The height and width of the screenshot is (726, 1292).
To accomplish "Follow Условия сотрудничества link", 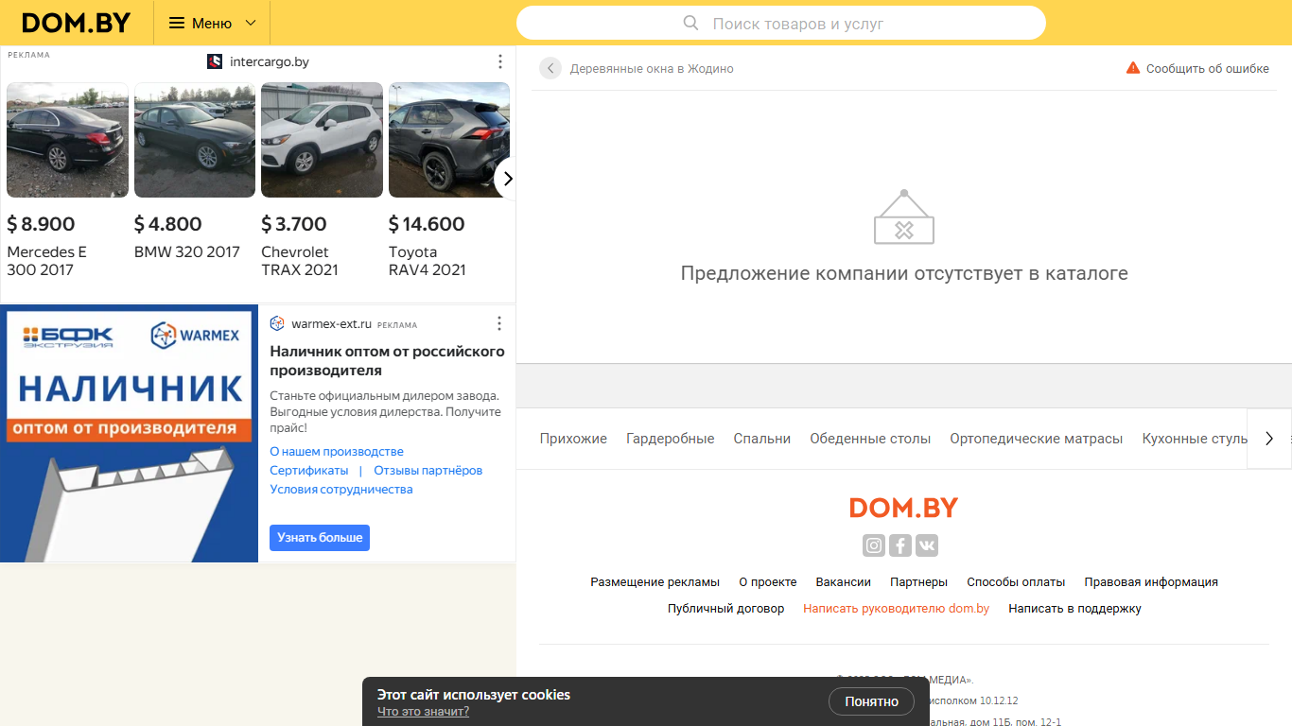I will [x=341, y=490].
